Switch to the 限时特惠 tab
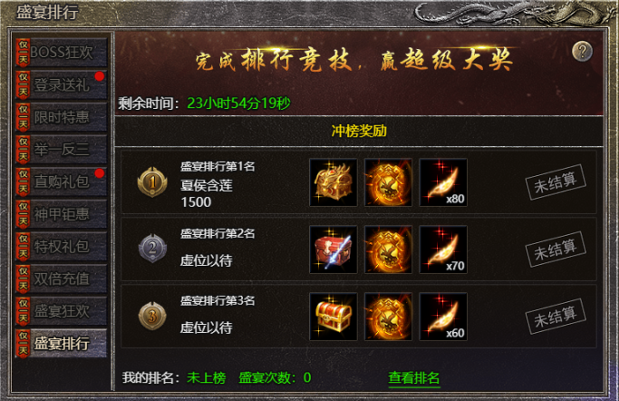The width and height of the screenshot is (619, 401). [x=62, y=117]
